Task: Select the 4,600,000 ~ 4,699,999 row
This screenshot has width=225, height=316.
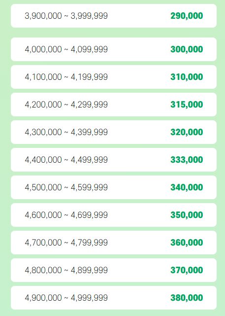Action: click(x=114, y=215)
